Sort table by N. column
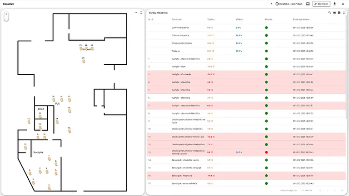The image size is (349, 196). 150,19
